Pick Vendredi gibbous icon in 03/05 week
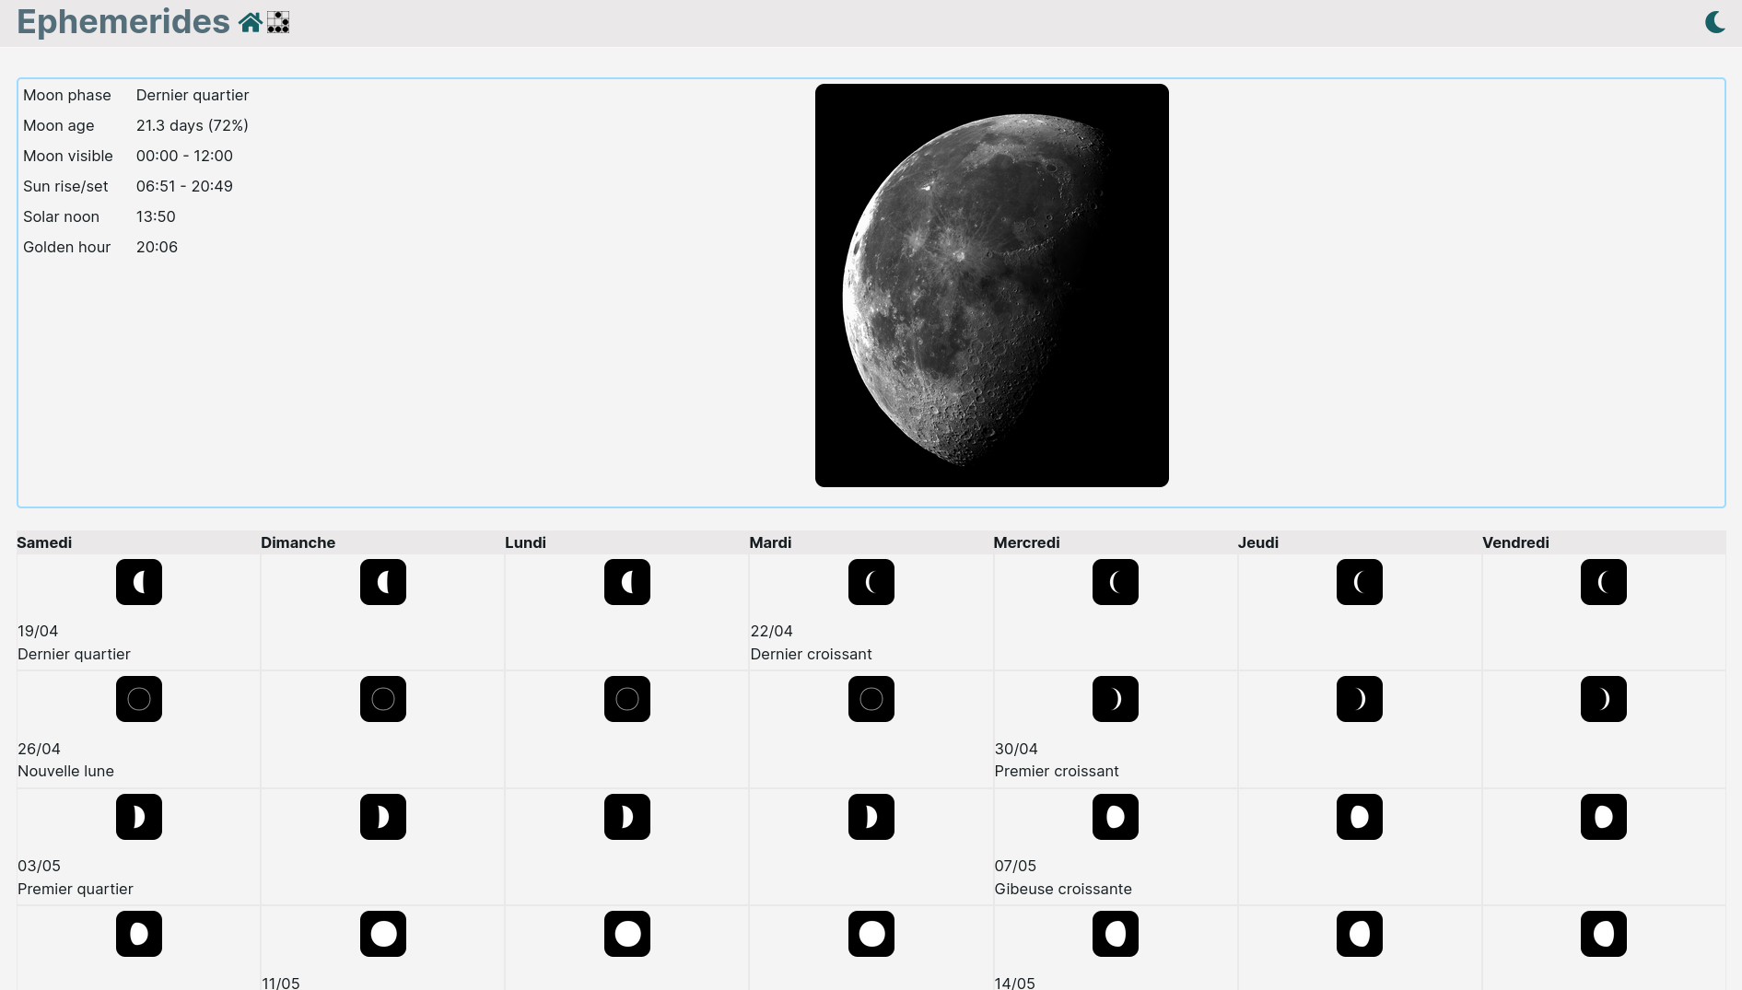Viewport: 1742px width, 990px height. coord(1604,817)
